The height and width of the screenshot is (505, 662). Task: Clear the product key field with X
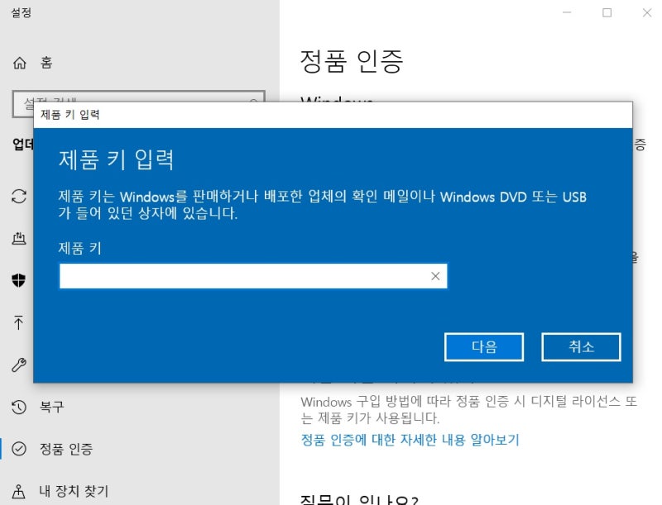click(435, 276)
